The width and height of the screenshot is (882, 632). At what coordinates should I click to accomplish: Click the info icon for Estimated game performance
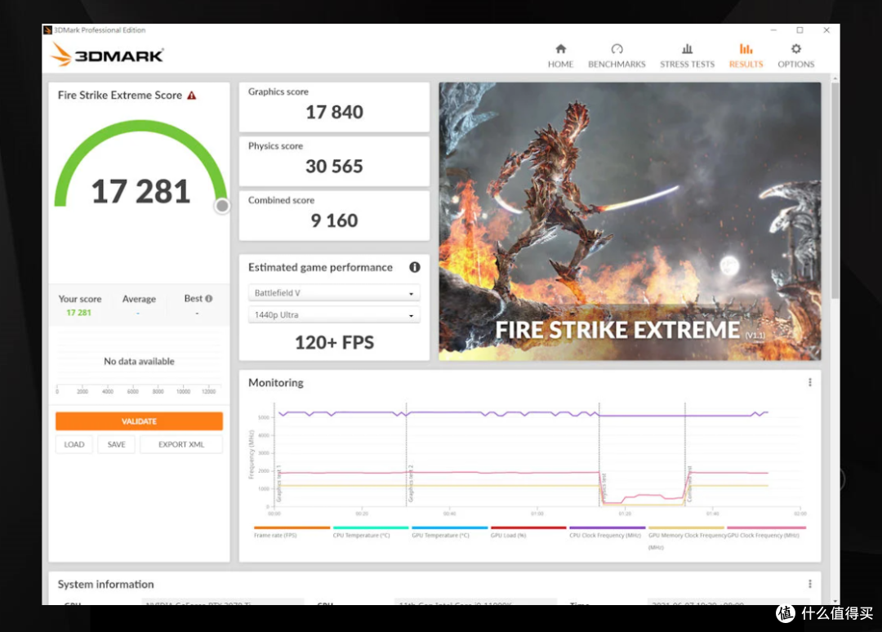415,267
